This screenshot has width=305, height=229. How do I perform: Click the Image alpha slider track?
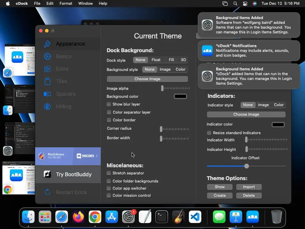click(x=175, y=88)
